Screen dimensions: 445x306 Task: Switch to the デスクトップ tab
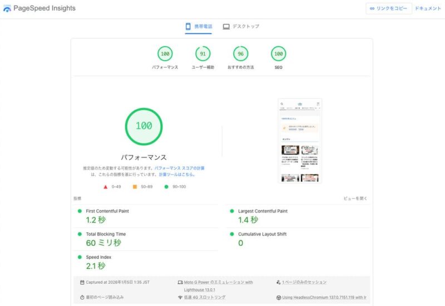pyautogui.click(x=241, y=27)
